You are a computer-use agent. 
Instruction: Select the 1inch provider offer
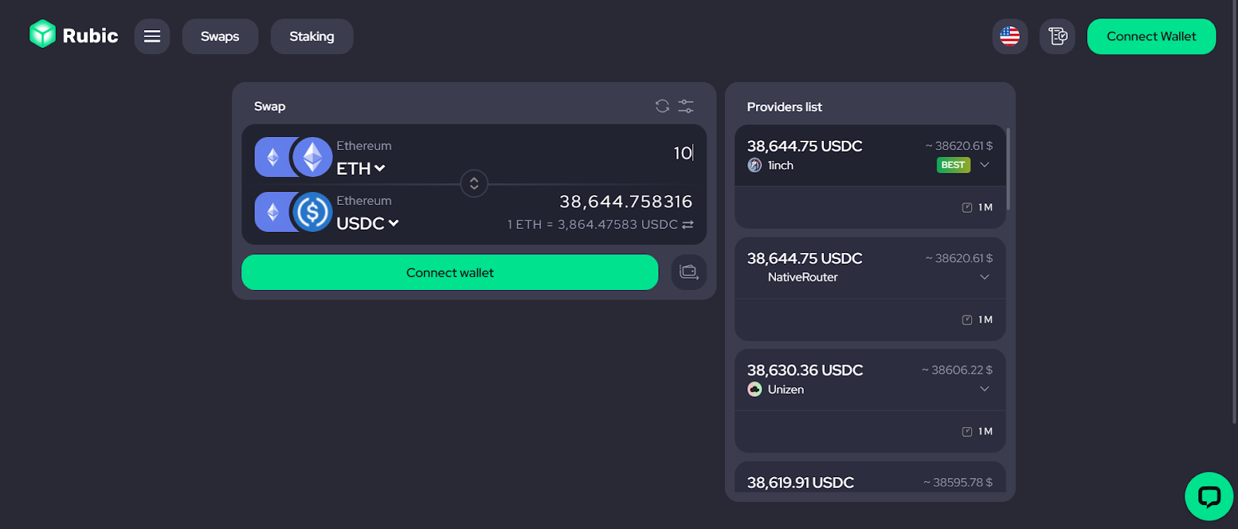pyautogui.click(x=870, y=176)
